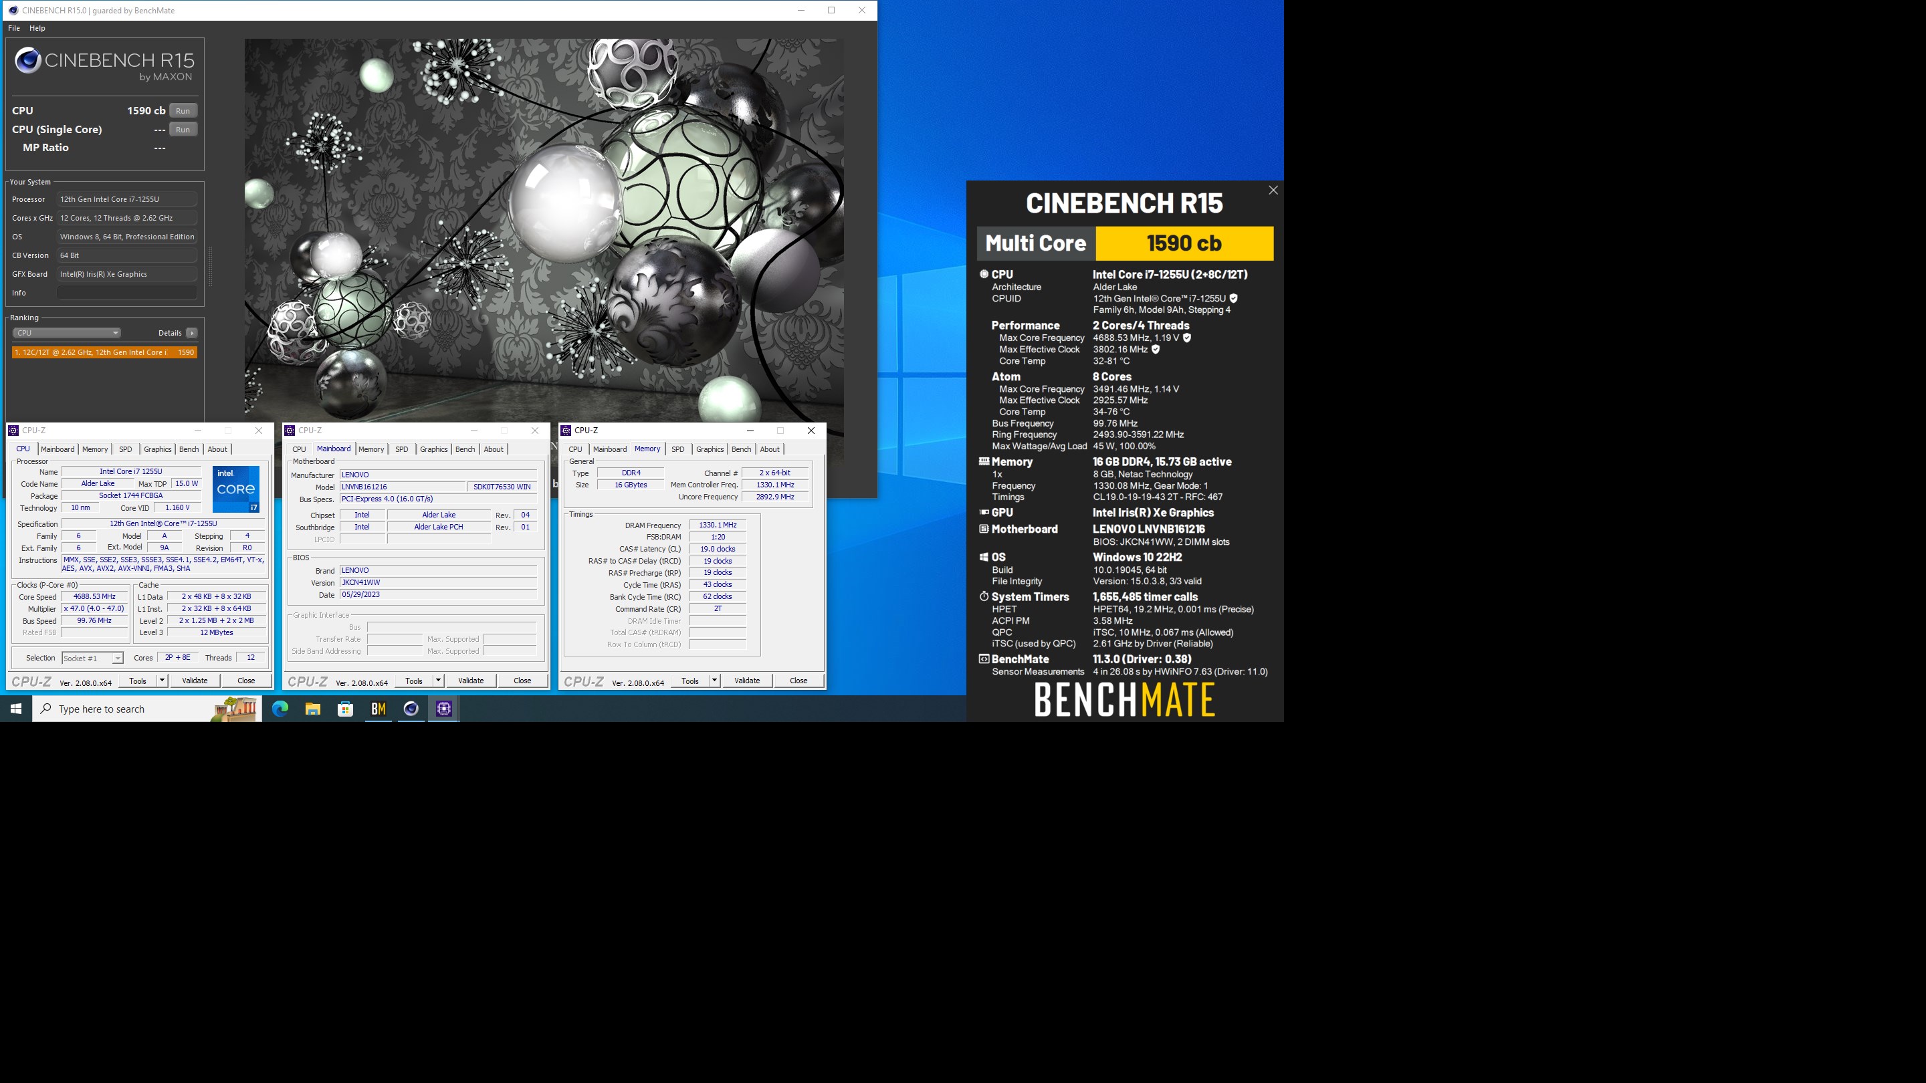Viewport: 1926px width, 1083px height.
Task: Click the BIOS Date 05/29/2023 field
Action: point(438,595)
